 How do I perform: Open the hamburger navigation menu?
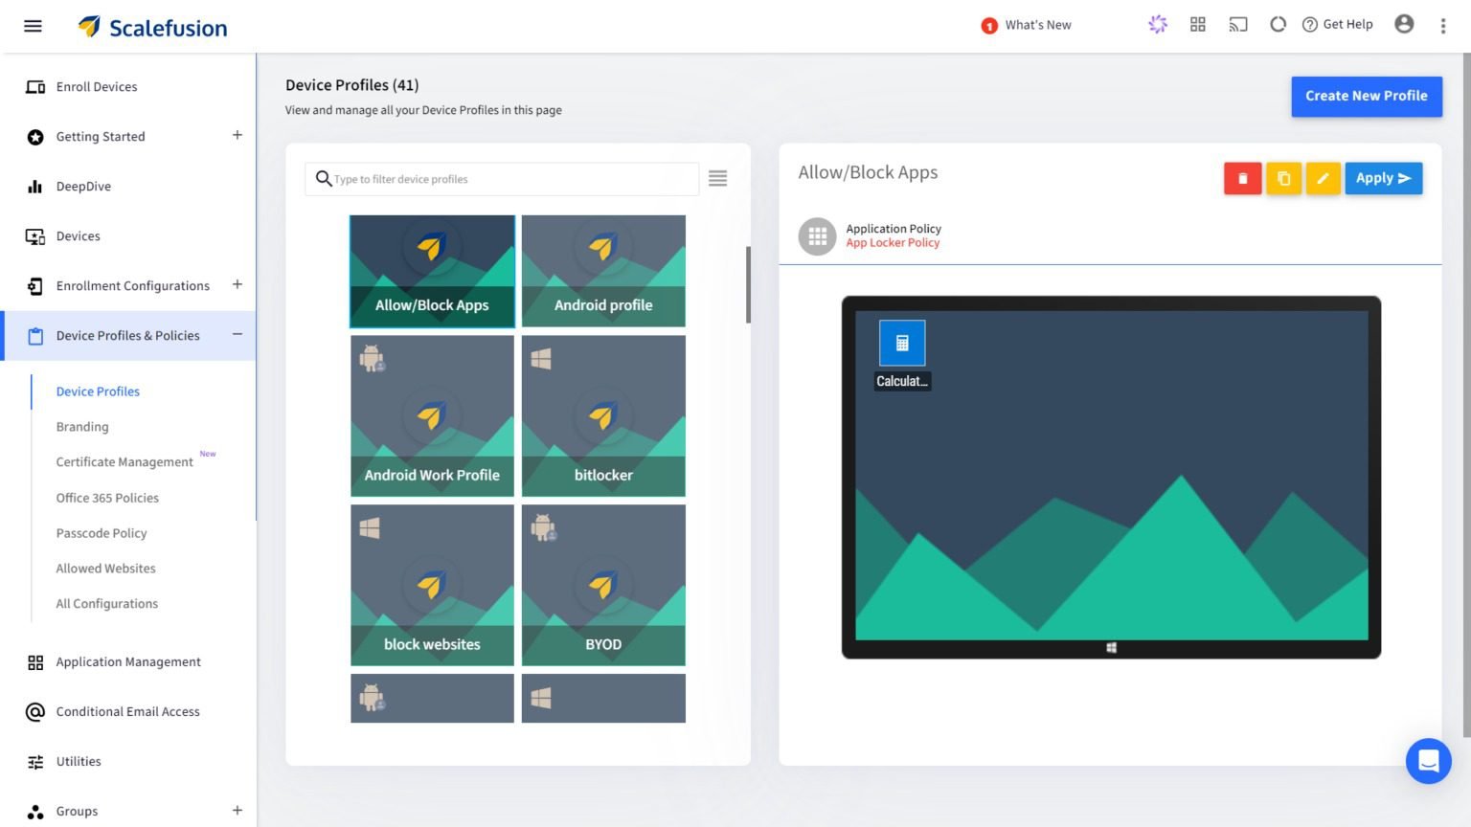pyautogui.click(x=33, y=26)
